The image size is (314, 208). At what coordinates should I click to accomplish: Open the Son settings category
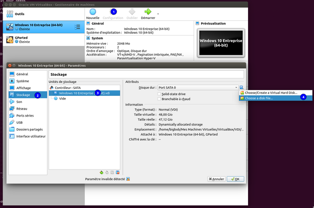point(28,102)
